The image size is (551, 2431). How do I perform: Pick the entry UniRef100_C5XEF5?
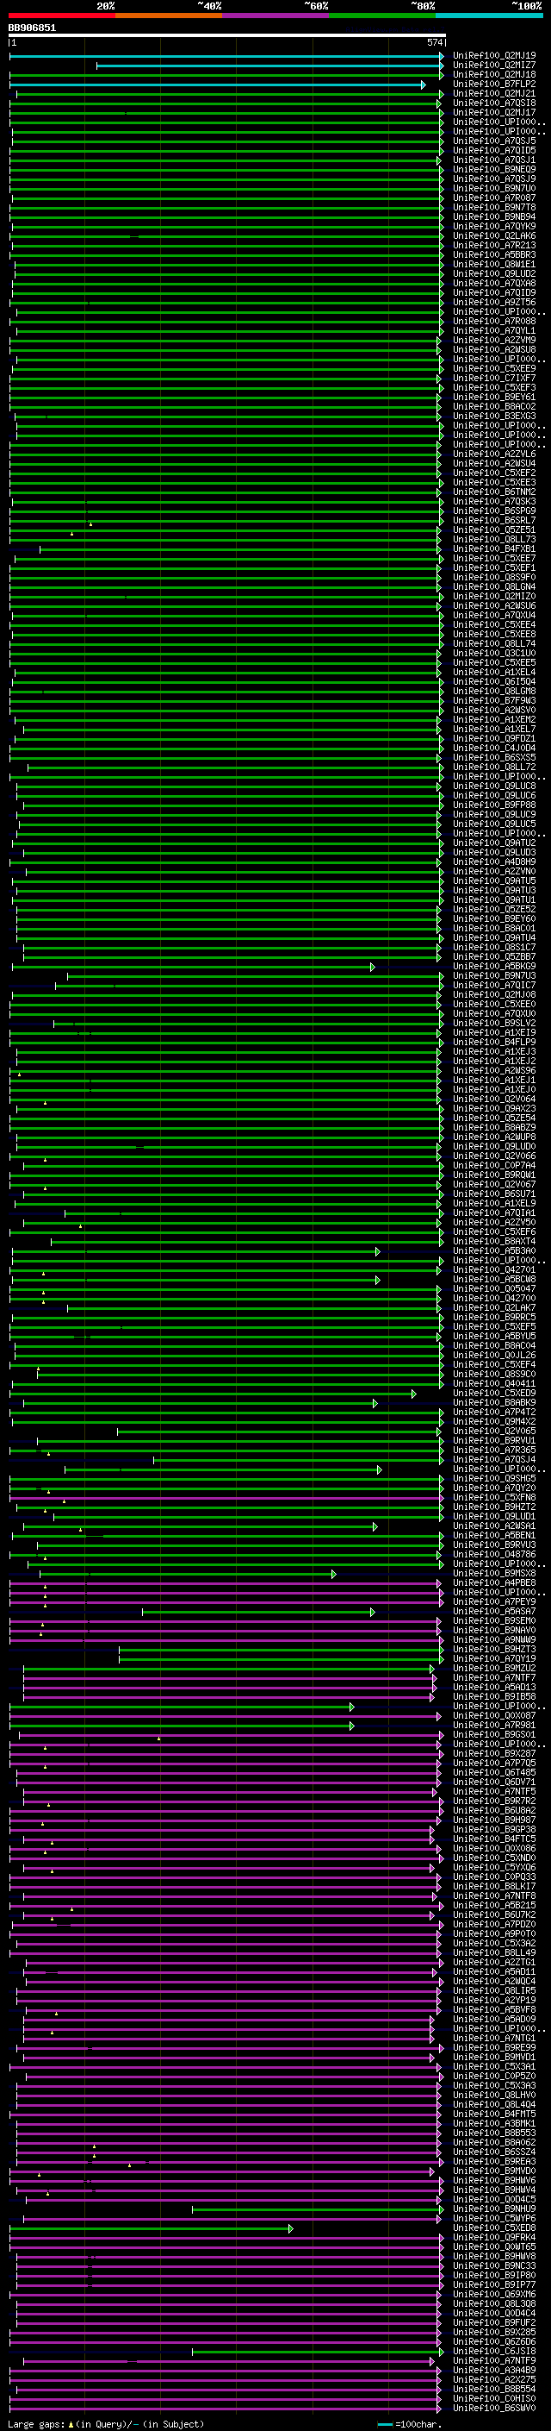[494, 1326]
